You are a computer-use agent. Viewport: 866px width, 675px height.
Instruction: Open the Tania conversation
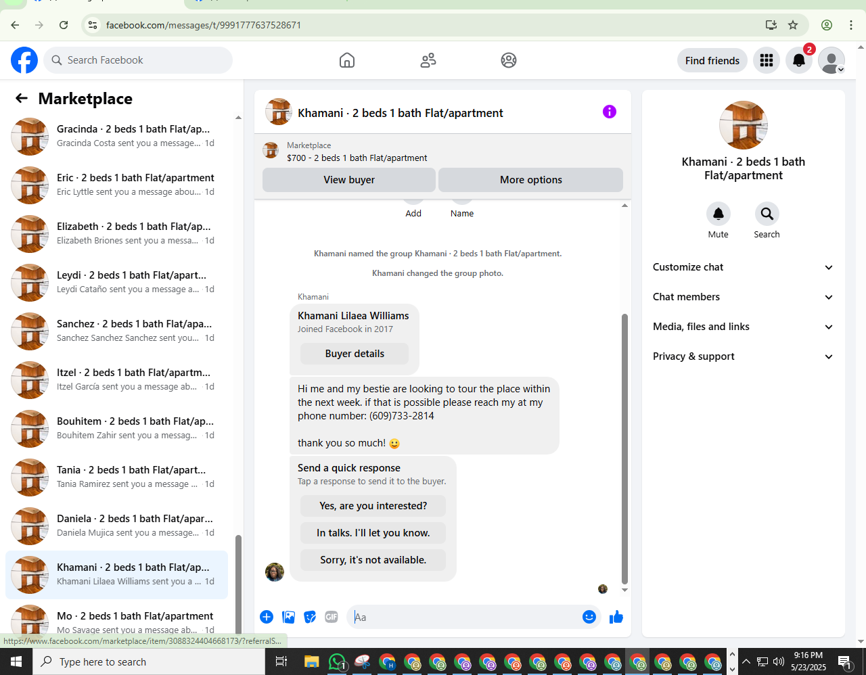[117, 478]
